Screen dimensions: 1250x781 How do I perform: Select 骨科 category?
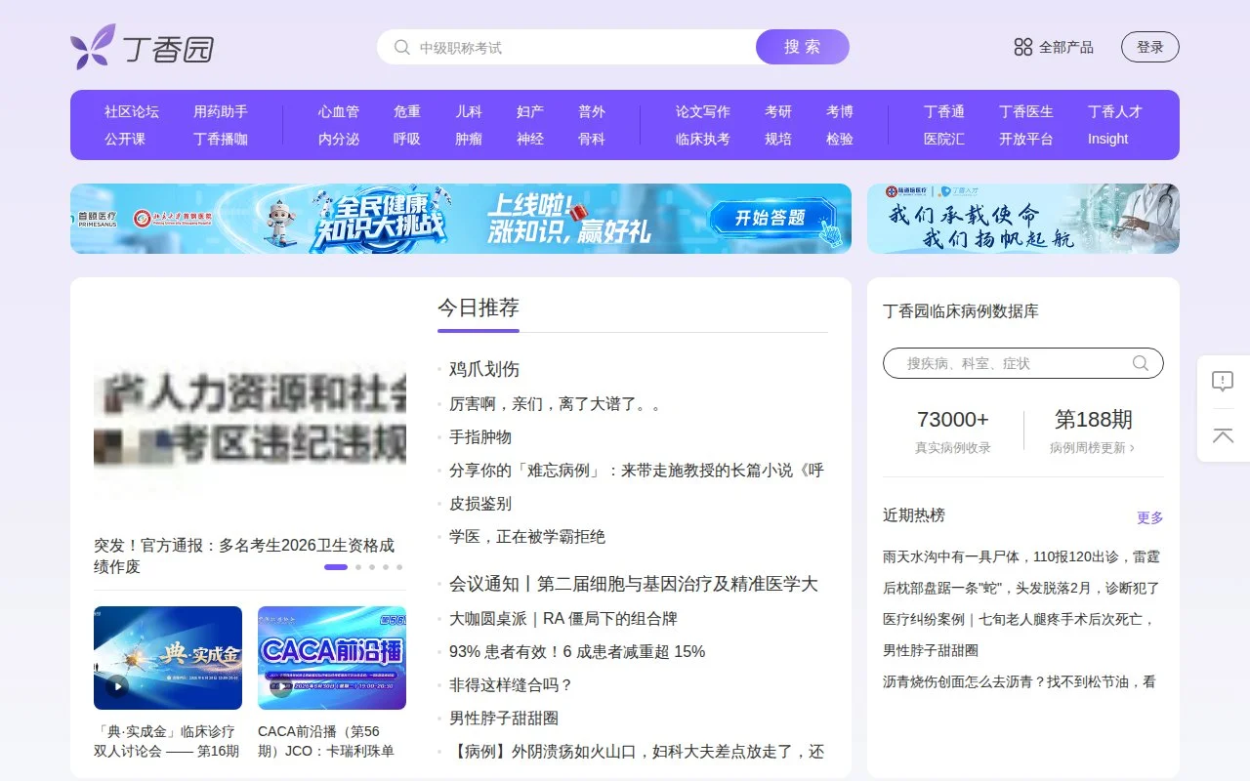tap(592, 139)
